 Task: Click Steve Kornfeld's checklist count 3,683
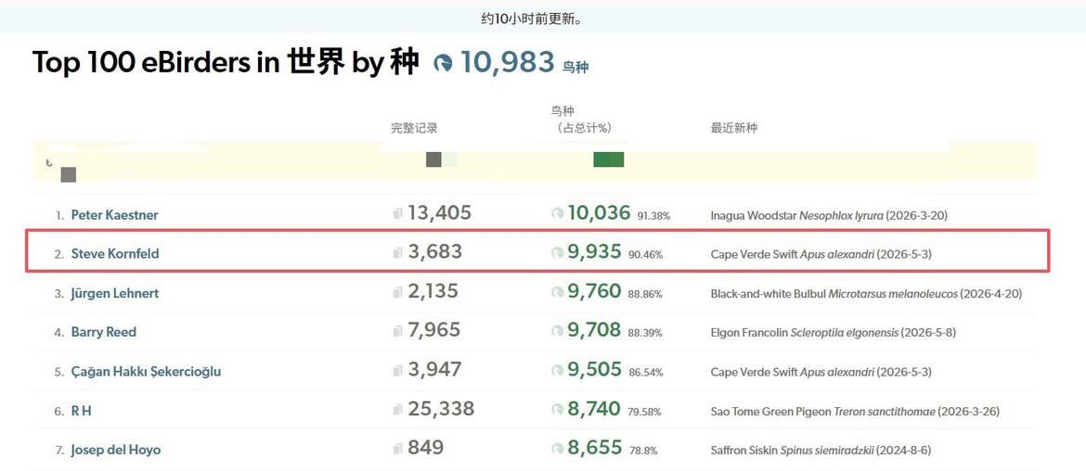pos(434,252)
